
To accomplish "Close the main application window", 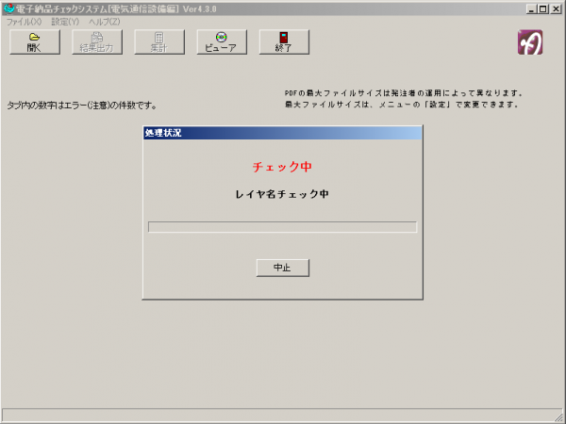I will tap(556, 8).
